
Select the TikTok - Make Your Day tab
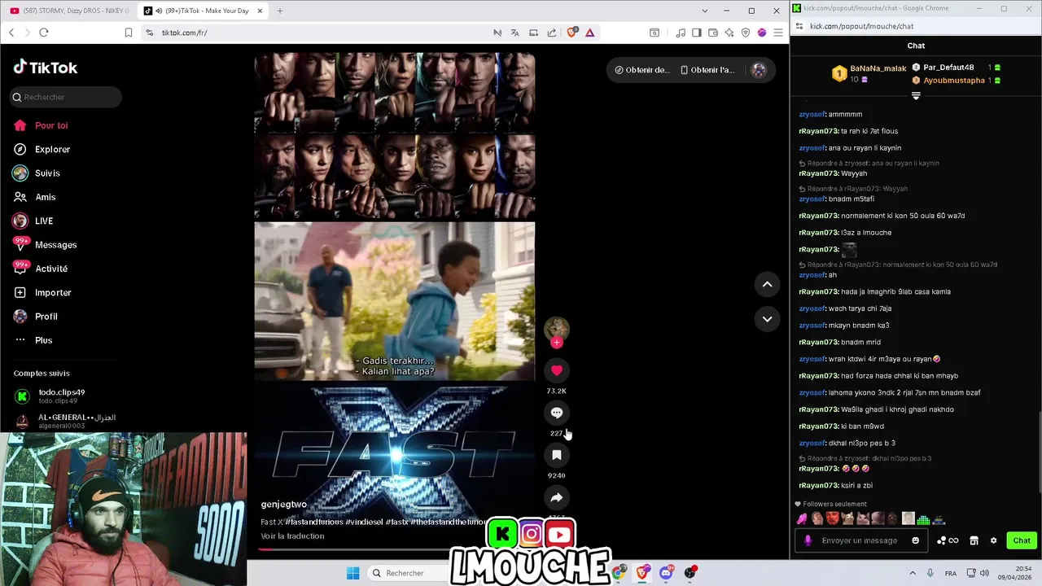coord(202,11)
